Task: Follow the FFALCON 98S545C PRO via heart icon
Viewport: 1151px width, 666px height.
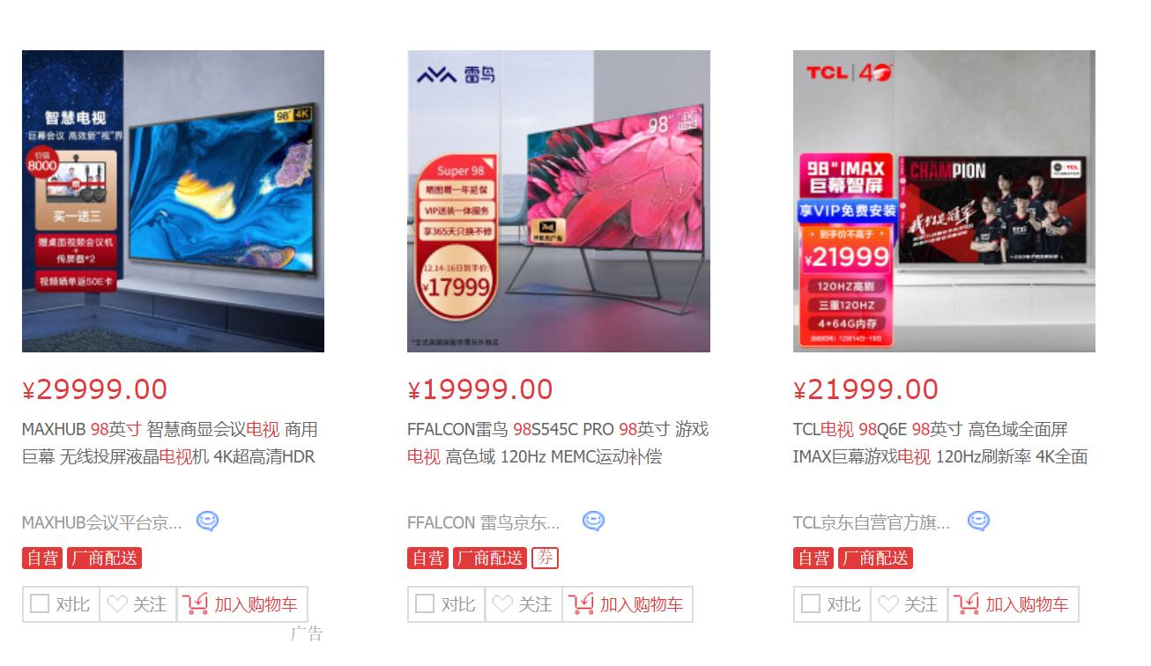Action: tap(502, 604)
